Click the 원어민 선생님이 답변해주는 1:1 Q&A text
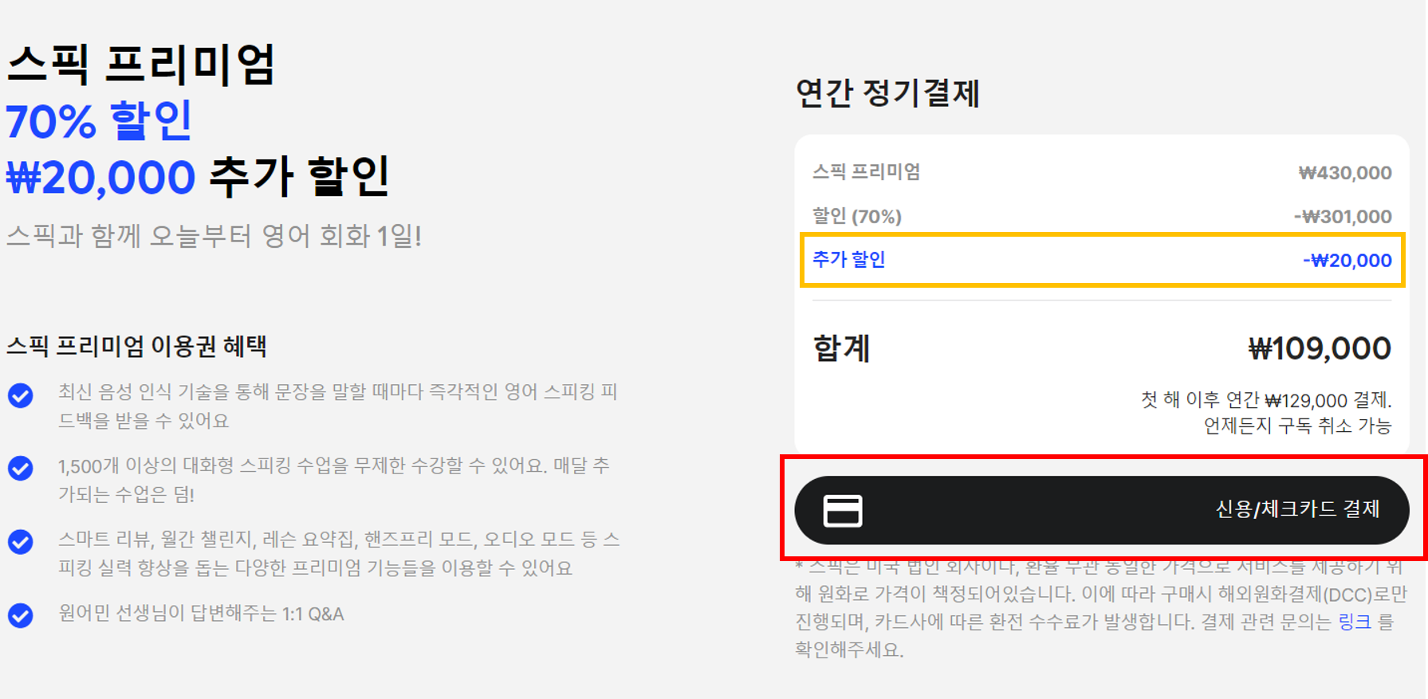This screenshot has width=1428, height=699. click(x=201, y=615)
